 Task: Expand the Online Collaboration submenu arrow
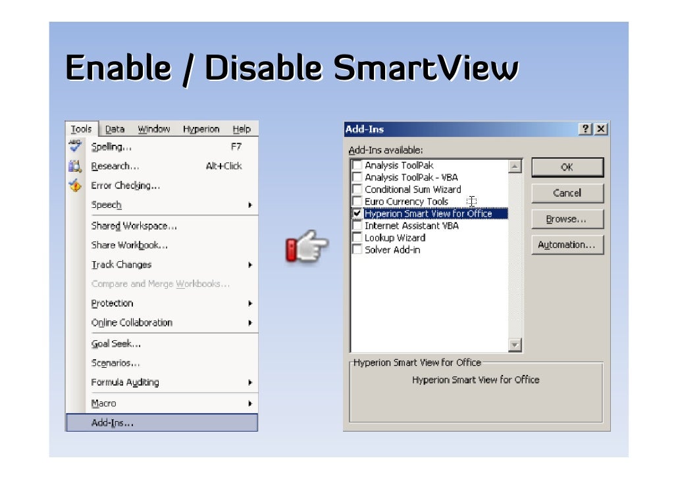tap(250, 323)
